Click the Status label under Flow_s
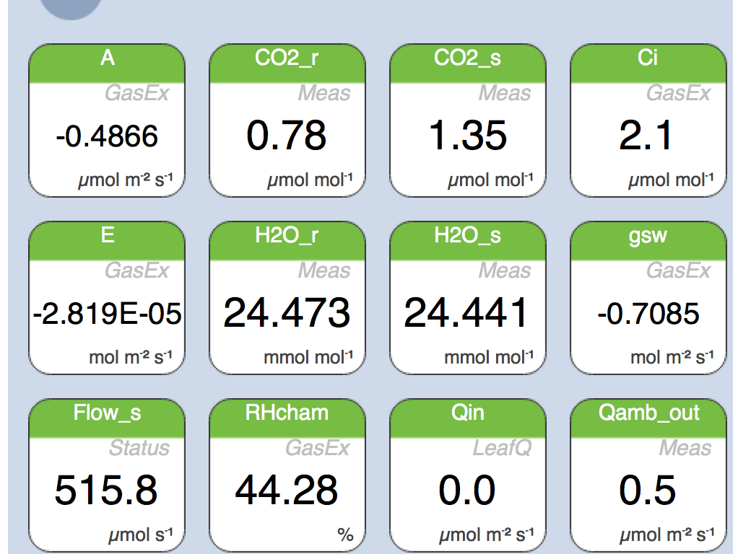Image resolution: width=738 pixels, height=554 pixels. point(139,448)
